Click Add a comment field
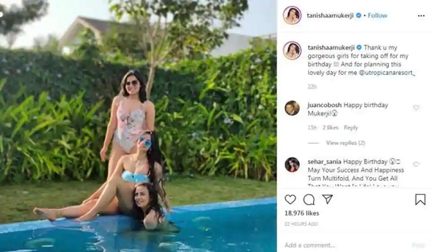The height and width of the screenshot is (252, 432). point(346,245)
